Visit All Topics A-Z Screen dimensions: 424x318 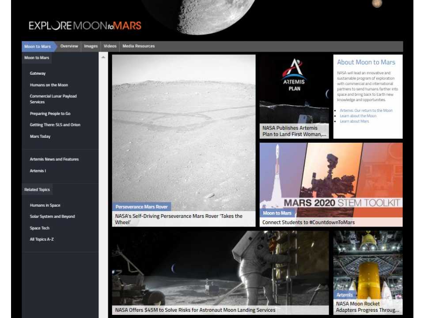[42, 239]
